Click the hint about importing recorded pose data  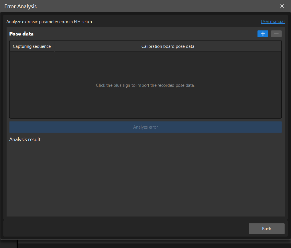pos(145,85)
